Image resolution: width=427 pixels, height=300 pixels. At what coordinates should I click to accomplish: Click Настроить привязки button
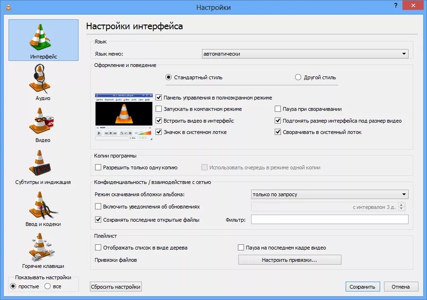[290, 260]
